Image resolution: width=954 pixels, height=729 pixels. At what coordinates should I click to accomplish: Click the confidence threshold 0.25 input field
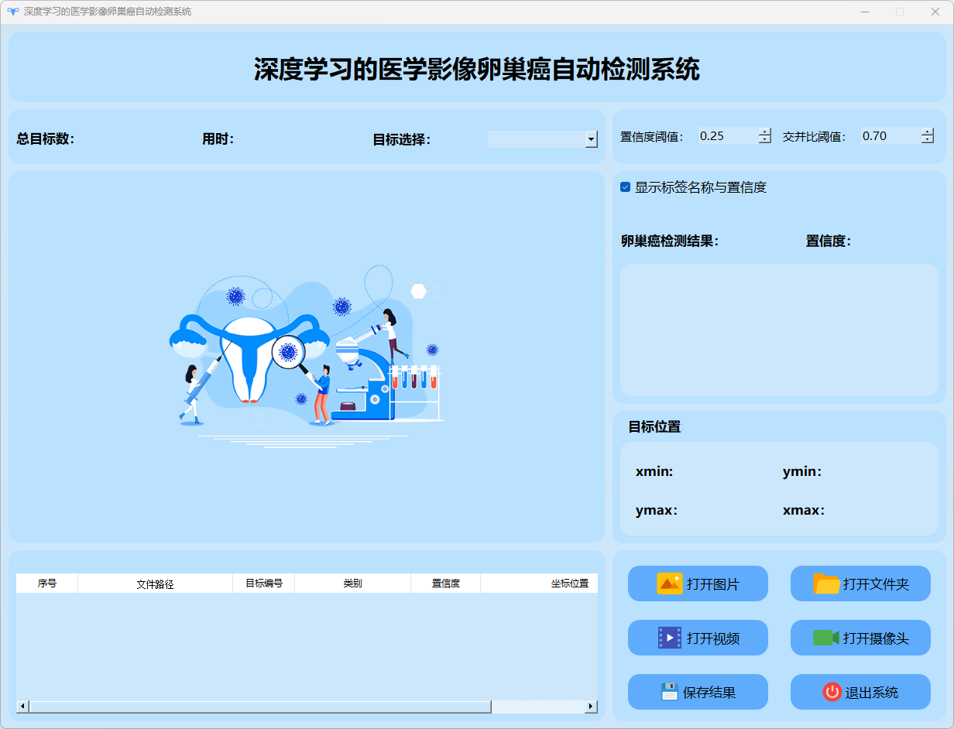(726, 136)
